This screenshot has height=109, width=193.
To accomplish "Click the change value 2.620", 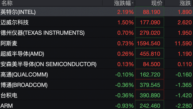I will coord(185,23).
